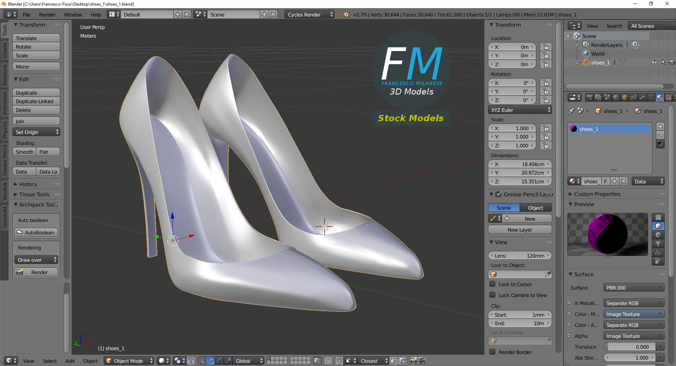
Task: Enable Render Border checkbox
Action: point(493,352)
